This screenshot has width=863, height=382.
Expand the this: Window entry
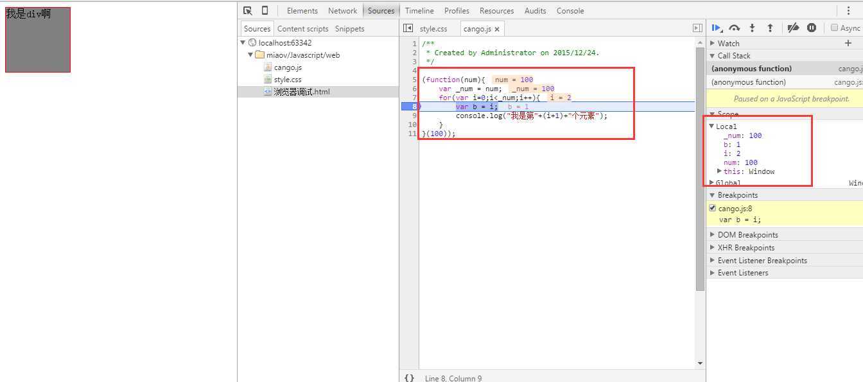720,171
